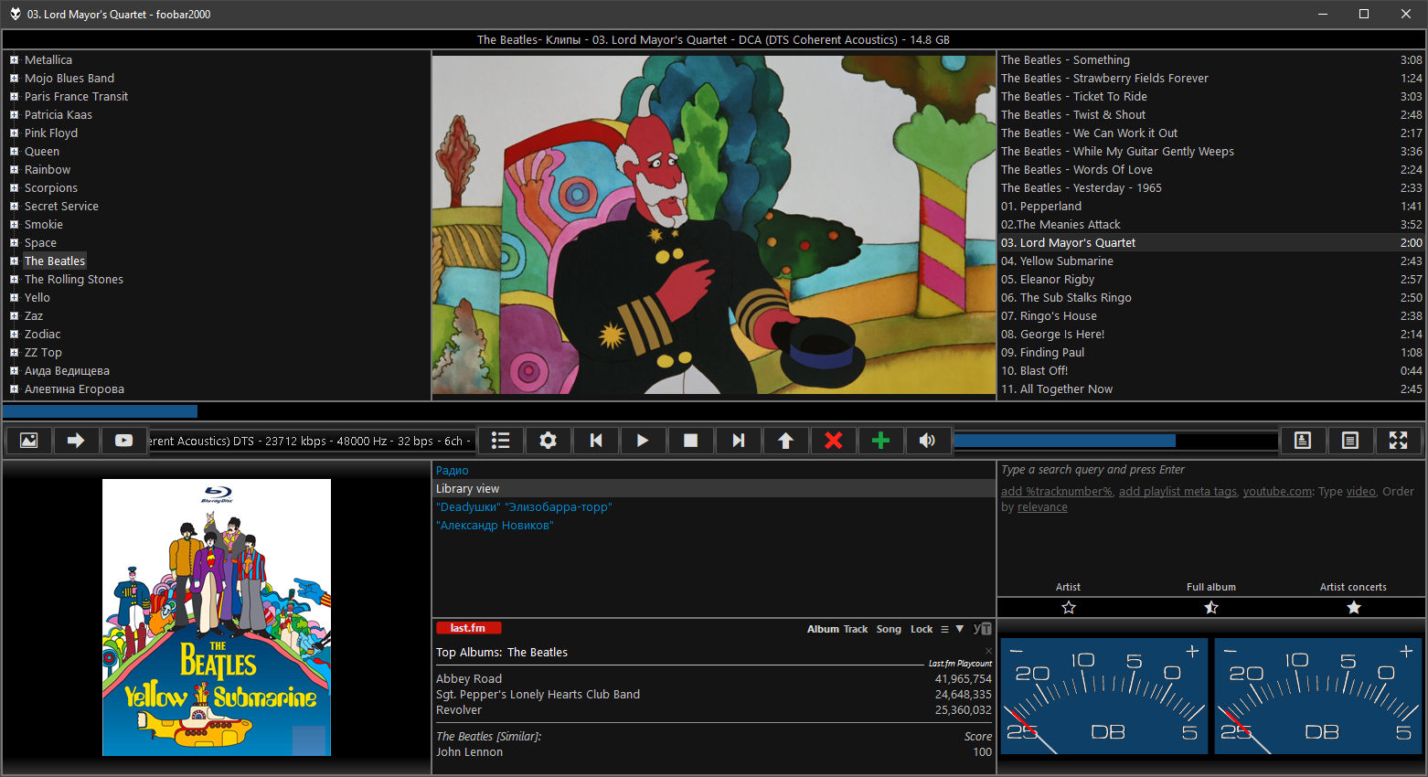The height and width of the screenshot is (777, 1428).
Task: Click the relevance order link
Action: pyautogui.click(x=1042, y=507)
